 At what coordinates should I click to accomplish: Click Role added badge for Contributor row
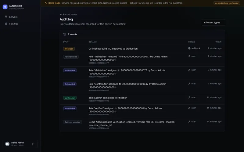70,84
